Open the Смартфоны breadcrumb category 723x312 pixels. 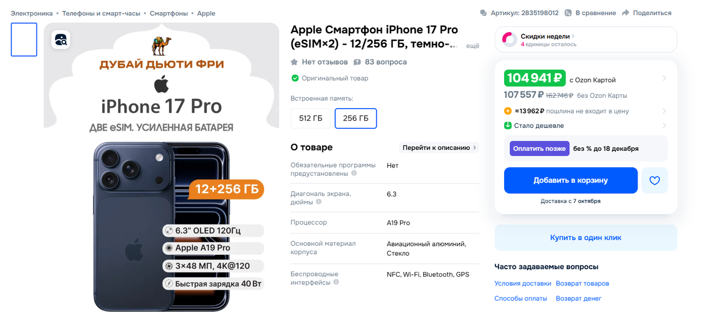[x=168, y=14]
